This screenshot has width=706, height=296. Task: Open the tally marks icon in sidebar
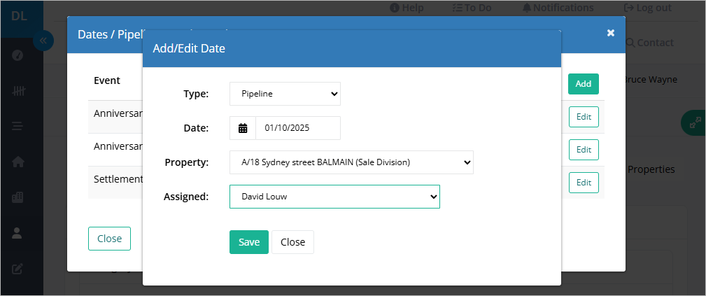pyautogui.click(x=18, y=92)
